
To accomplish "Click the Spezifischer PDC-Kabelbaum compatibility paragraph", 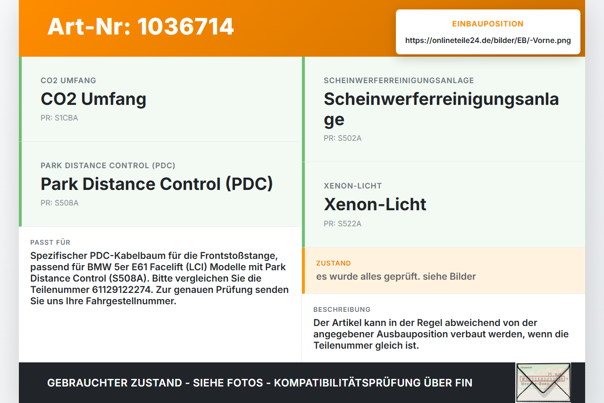I will (x=159, y=278).
